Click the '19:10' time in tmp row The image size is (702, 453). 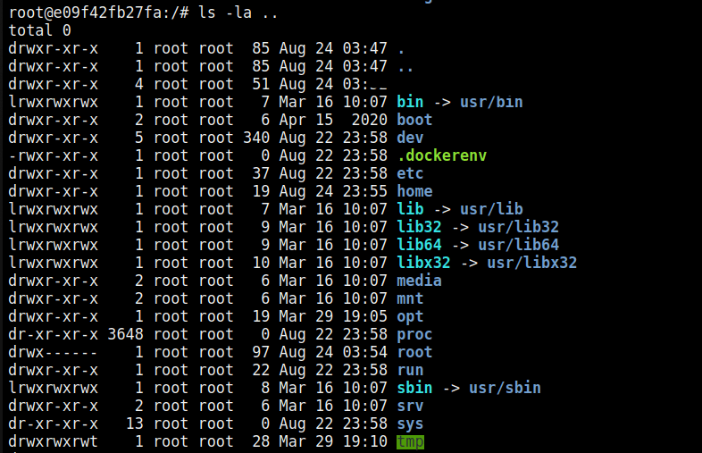tap(365, 441)
